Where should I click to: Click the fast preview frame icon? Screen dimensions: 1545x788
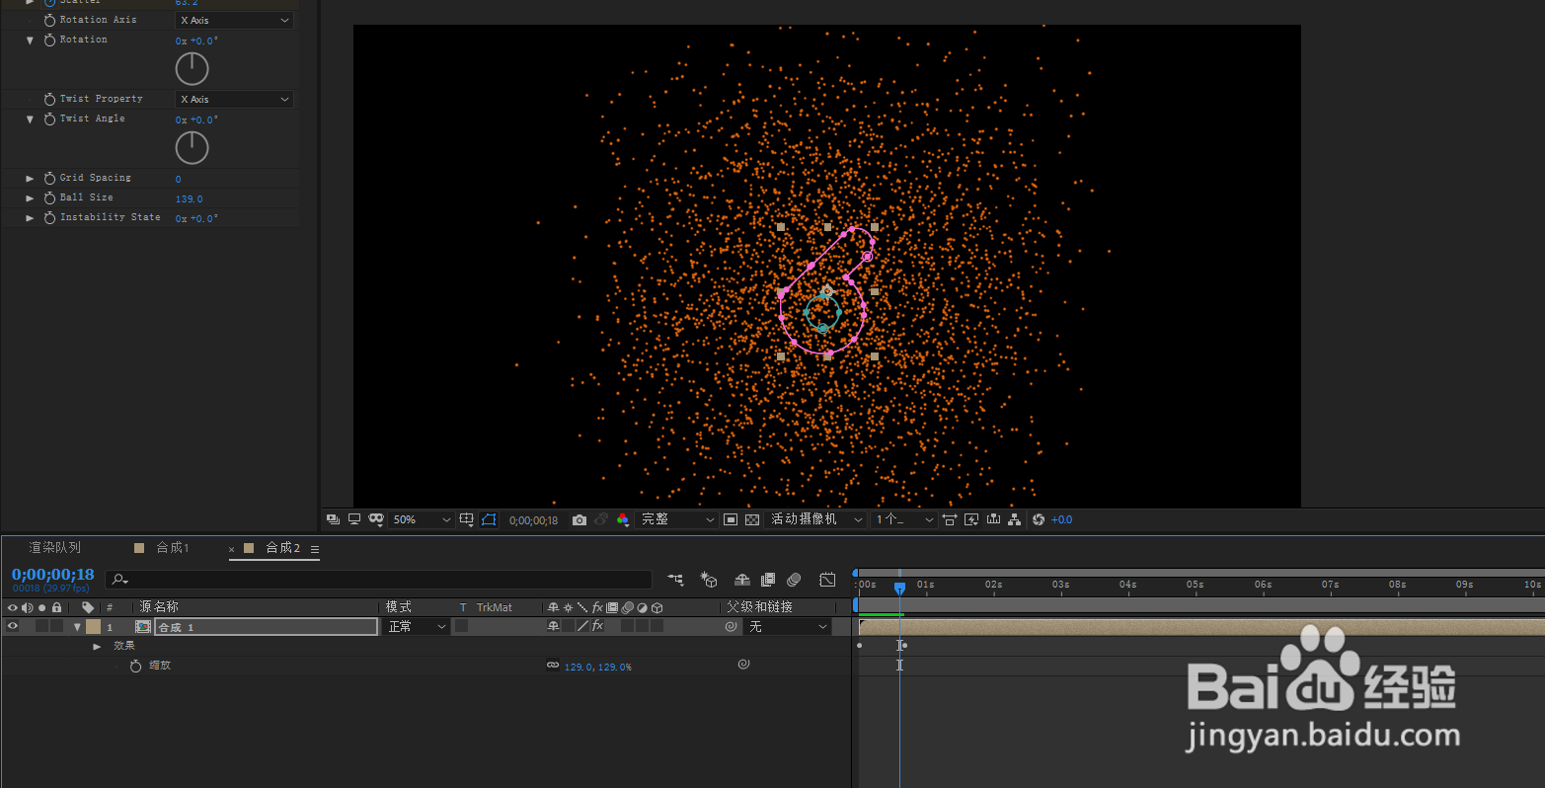coord(731,519)
